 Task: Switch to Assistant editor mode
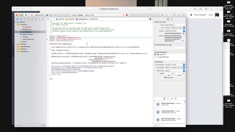[166, 15]
